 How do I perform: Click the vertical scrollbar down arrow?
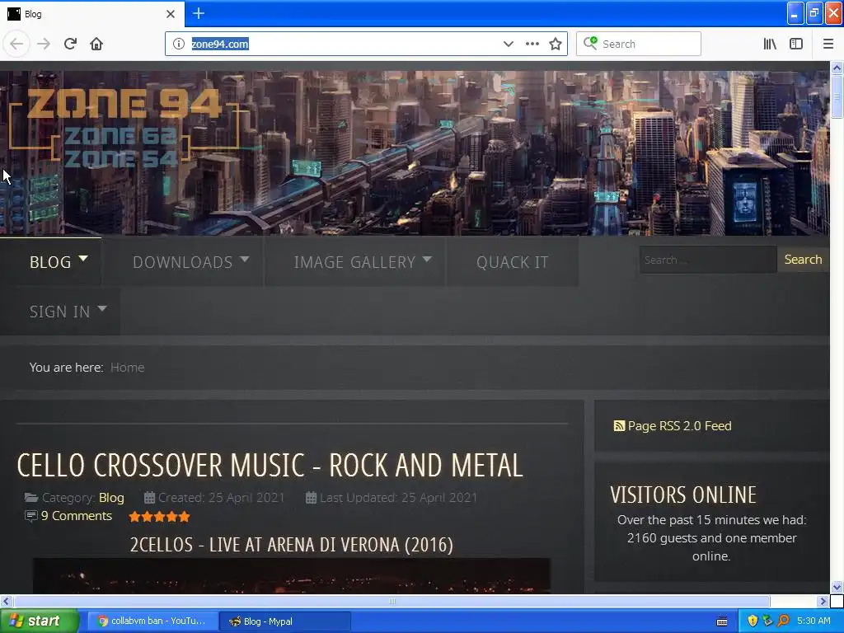point(837,587)
